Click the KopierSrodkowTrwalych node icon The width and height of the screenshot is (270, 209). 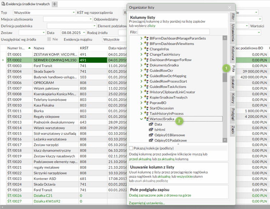coord(146,97)
